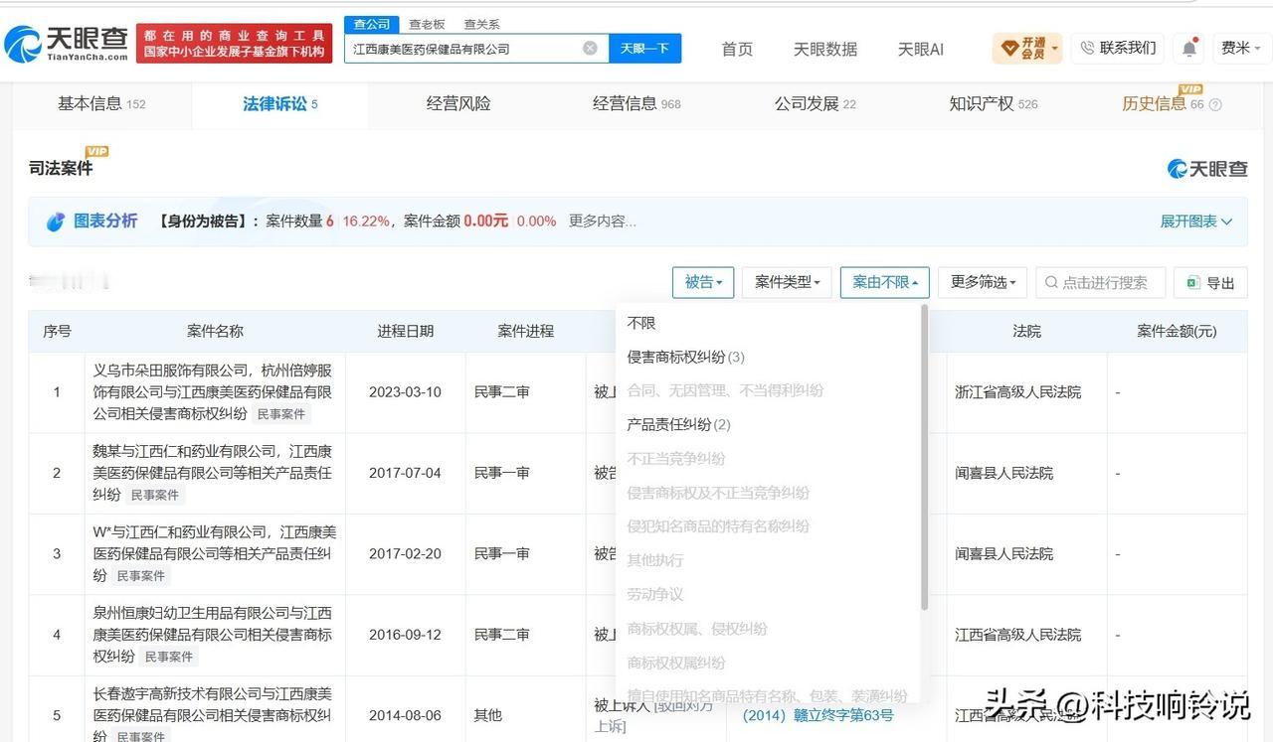
Task: Click the 天眼查 logo beside the 司法案件 heading
Action: coord(1207,169)
